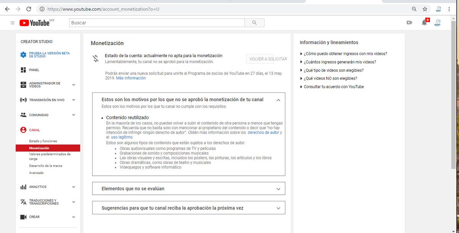Open the YouTube hamburger guide menu

(x=13, y=23)
